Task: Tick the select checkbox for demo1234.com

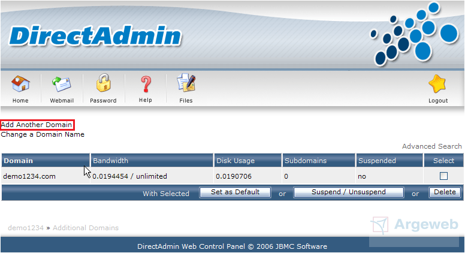Action: (x=443, y=176)
